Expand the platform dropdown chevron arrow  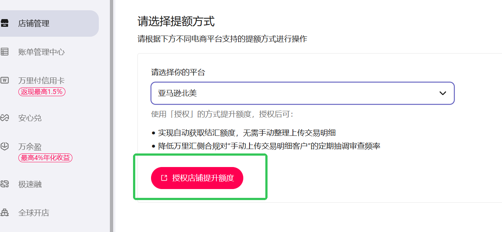(x=443, y=93)
